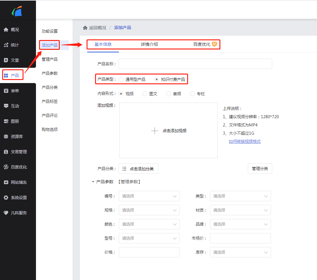317x280 pixels.
Task: Click the home icon beside 概况
Action: click(x=6, y=30)
